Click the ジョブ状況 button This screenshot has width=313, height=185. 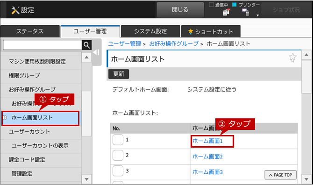coord(286,10)
